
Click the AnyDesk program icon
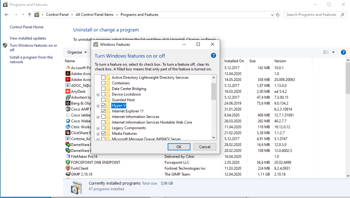pyautogui.click(x=68, y=92)
